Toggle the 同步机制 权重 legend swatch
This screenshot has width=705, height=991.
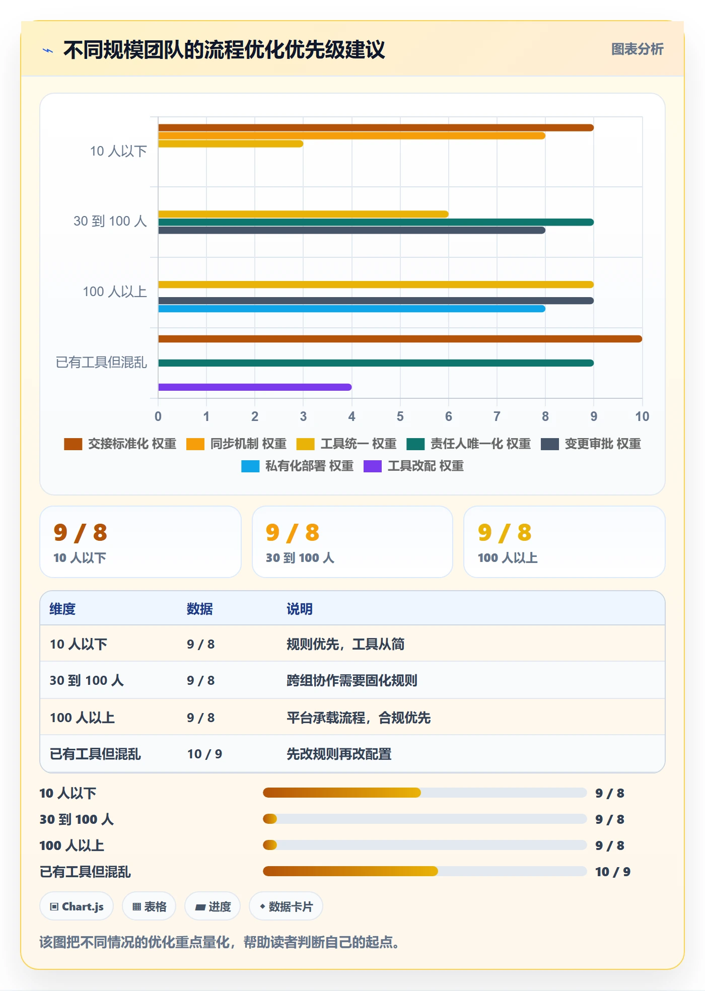point(195,444)
